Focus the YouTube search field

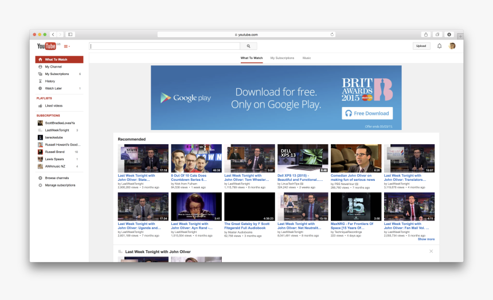click(x=165, y=46)
